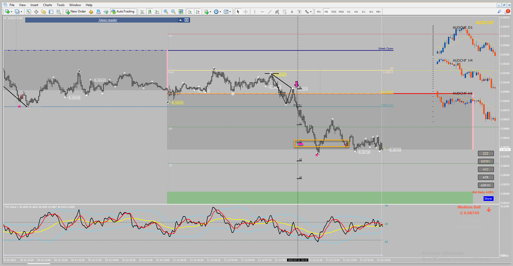Select the arrow Cursor tool

coord(238,12)
